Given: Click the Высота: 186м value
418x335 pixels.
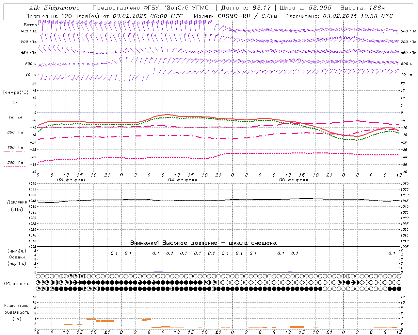Looking at the screenshot, I should (362, 8).
